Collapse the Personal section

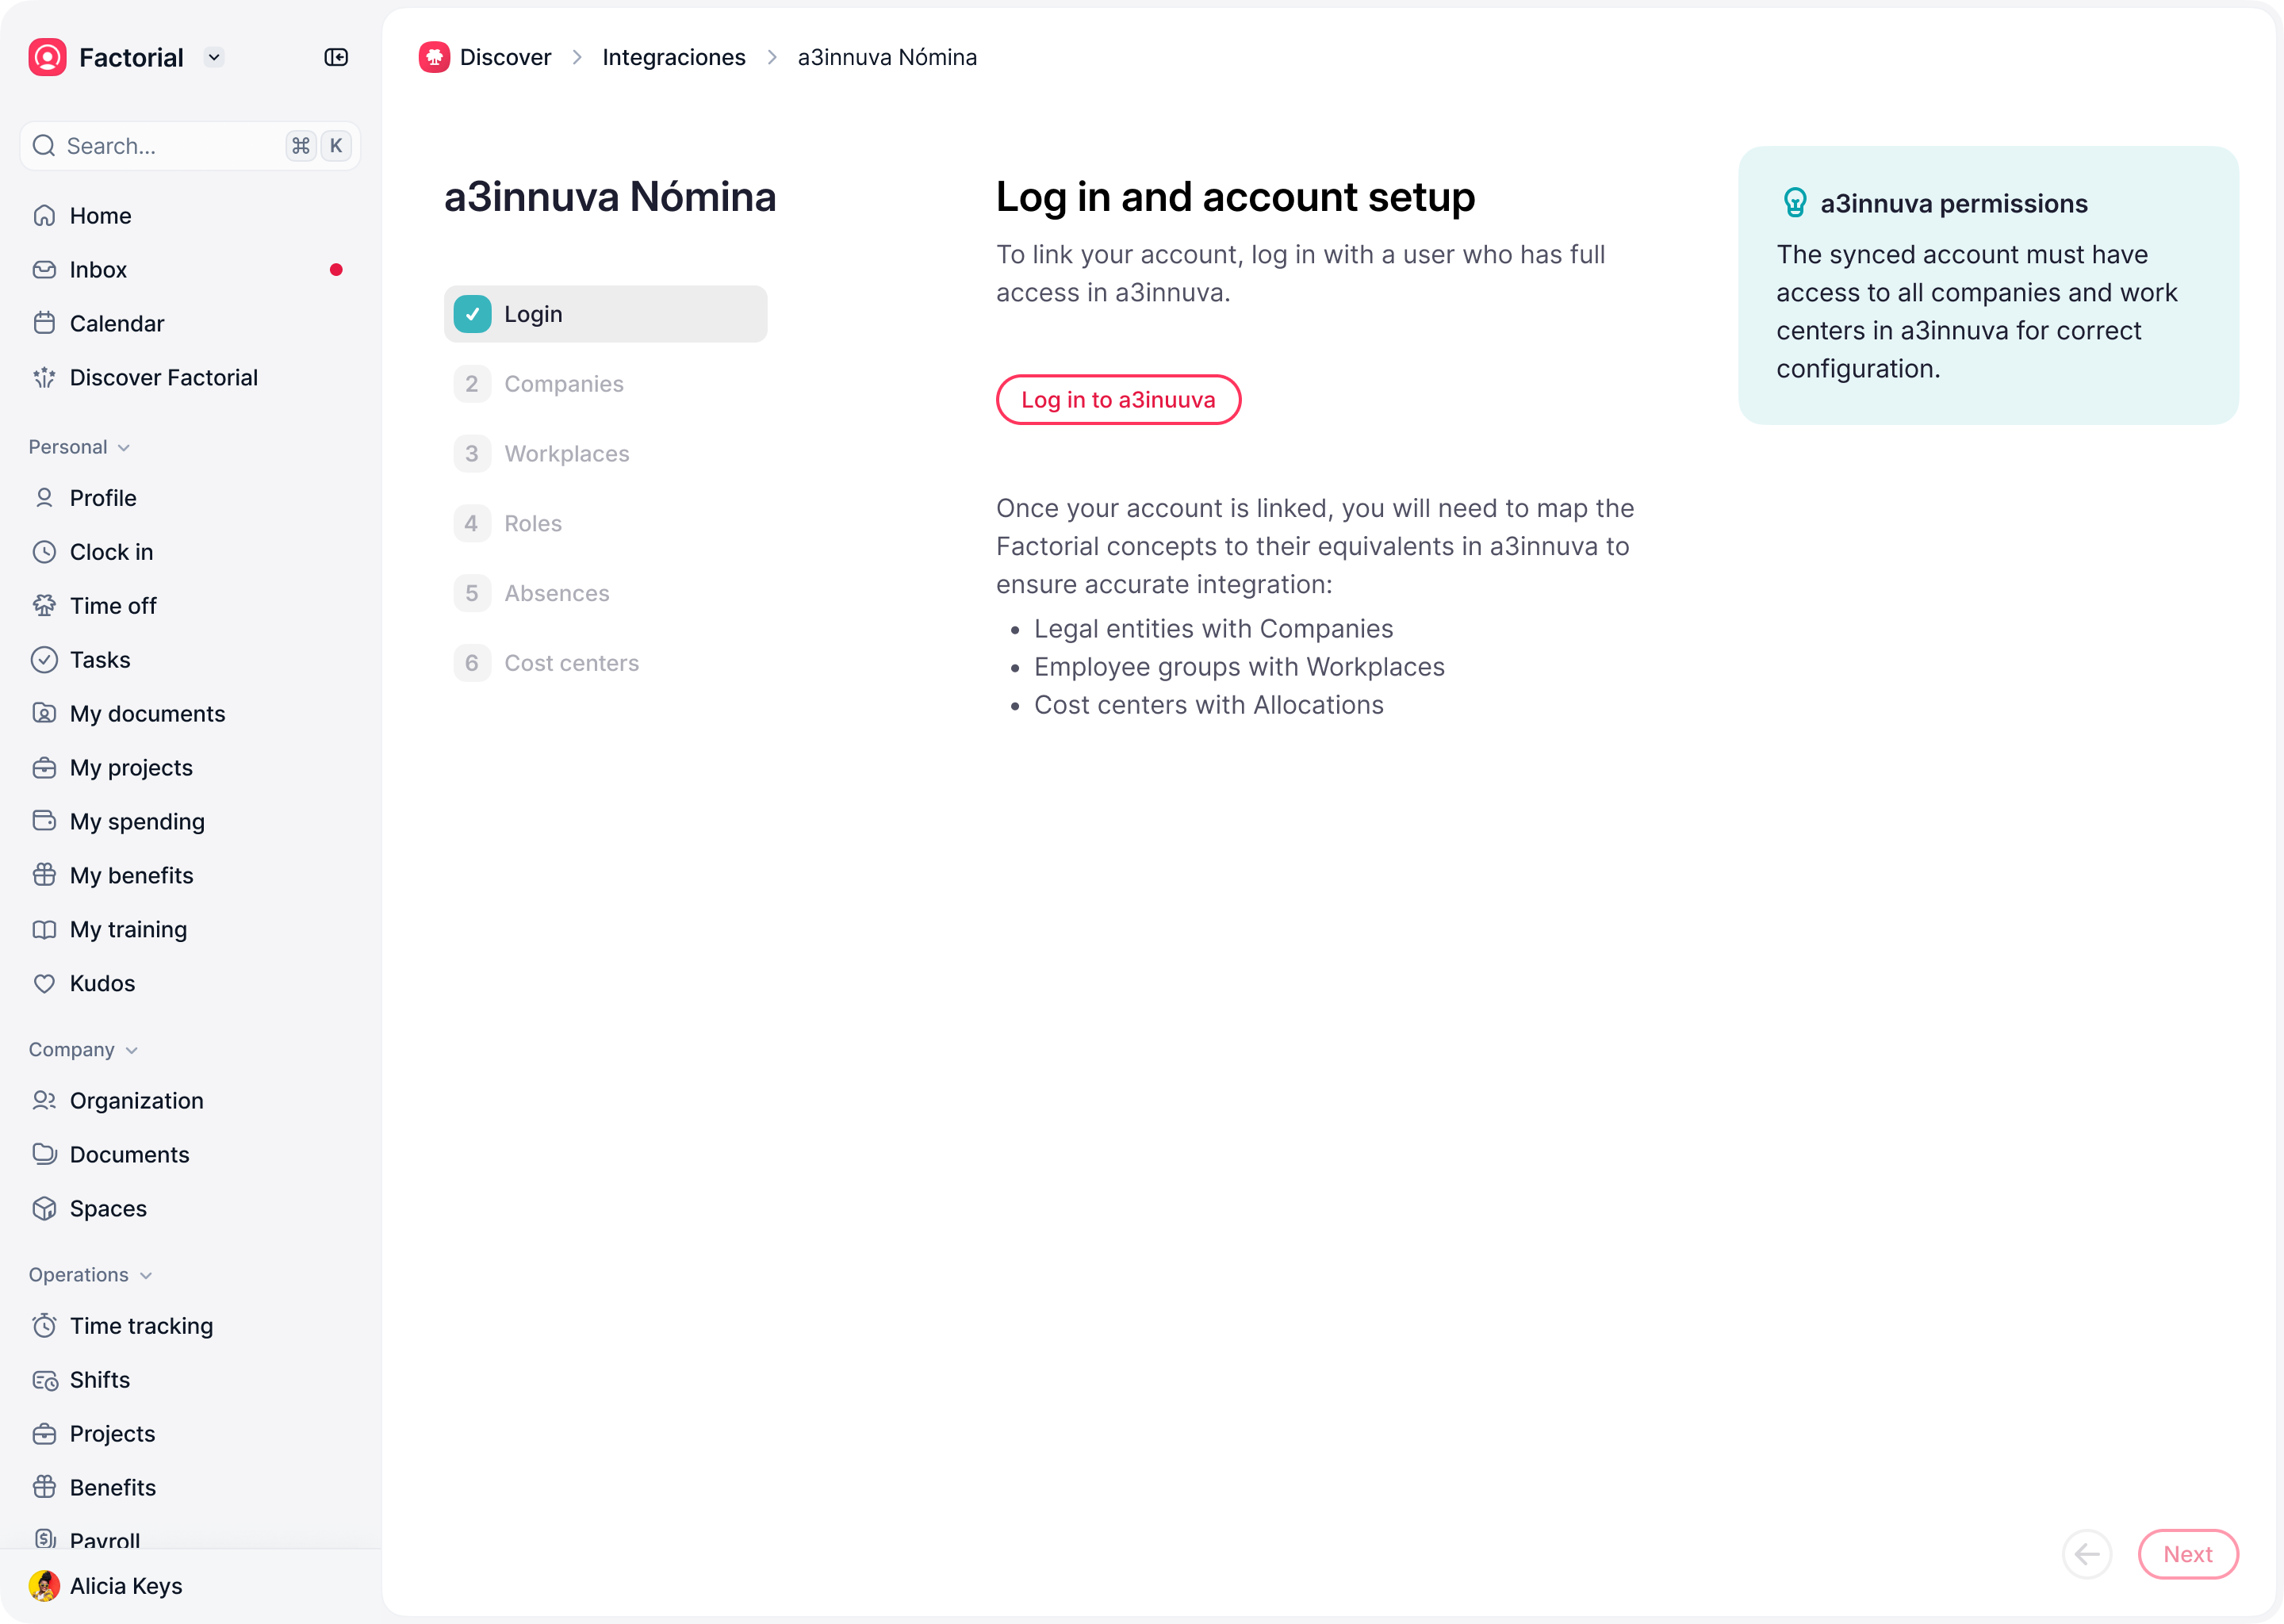tap(80, 447)
